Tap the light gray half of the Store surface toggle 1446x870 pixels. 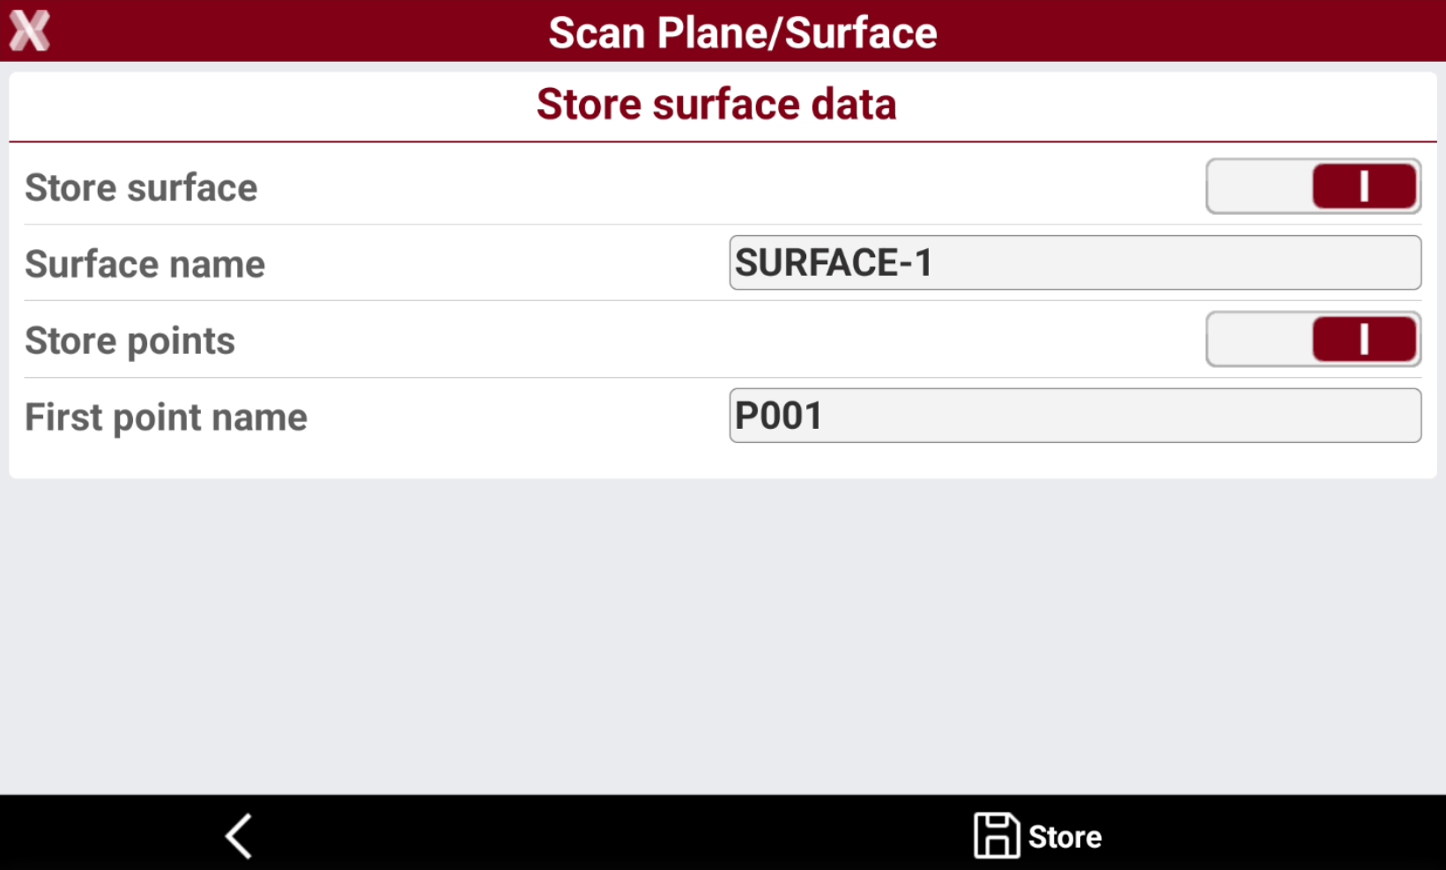tap(1260, 187)
